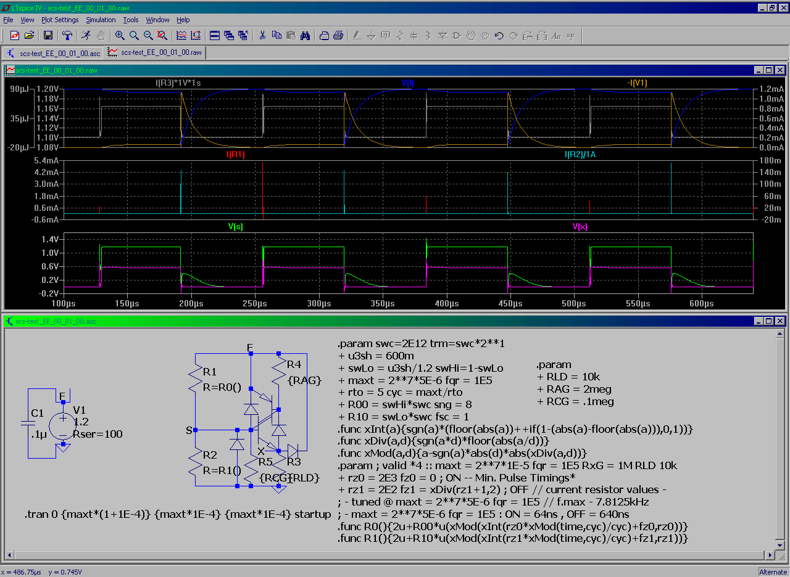Open the Plot Settings menu
790x577 pixels.
[60, 20]
